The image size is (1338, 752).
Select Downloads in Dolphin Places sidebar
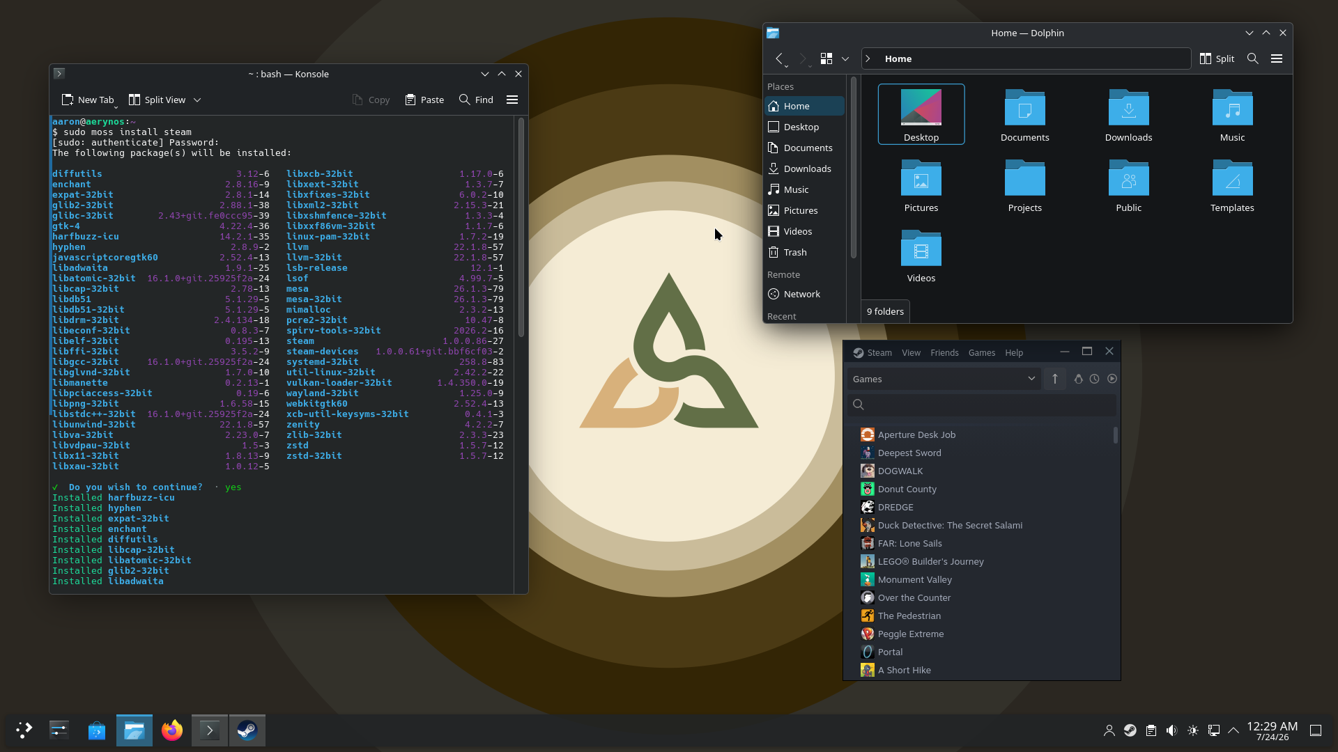coord(804,169)
